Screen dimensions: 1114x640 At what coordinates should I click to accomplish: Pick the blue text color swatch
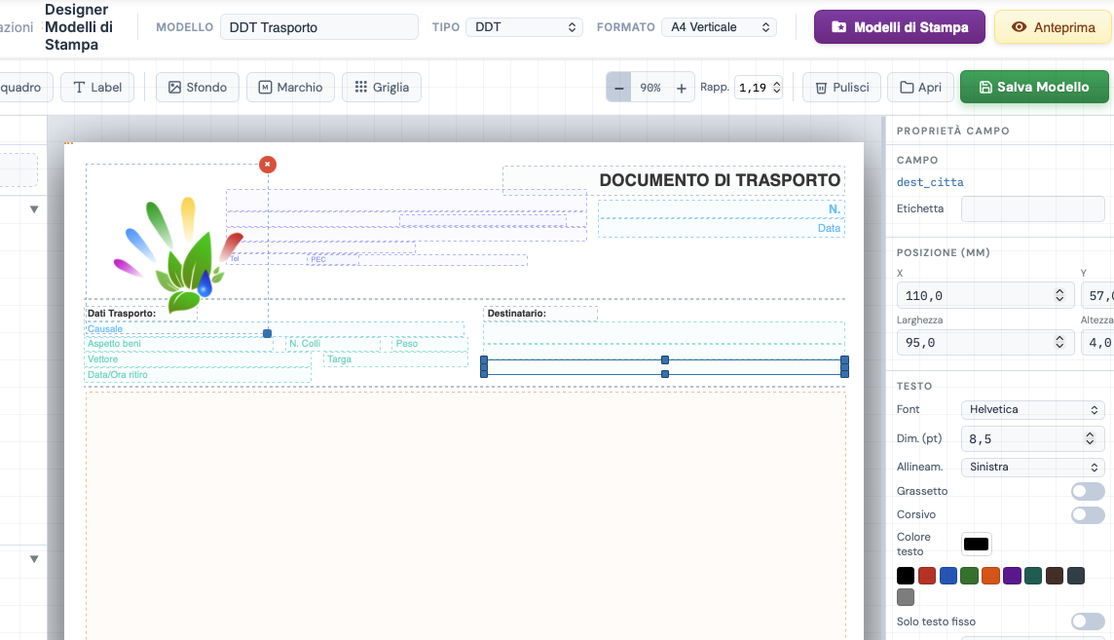(x=948, y=576)
